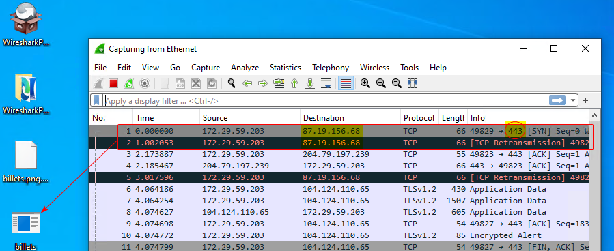Toggle auto-scroll to last packet during capture
Screen dimensions: 614x251
coord(326,83)
